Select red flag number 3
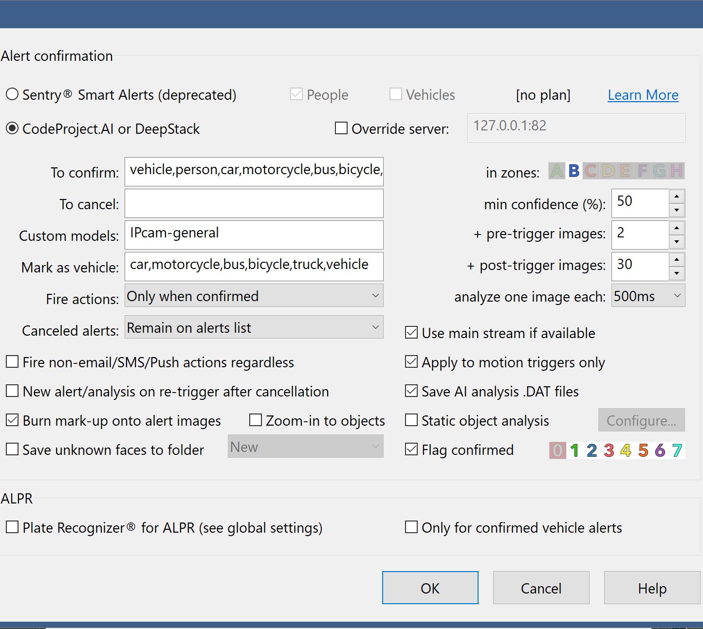 coord(609,450)
